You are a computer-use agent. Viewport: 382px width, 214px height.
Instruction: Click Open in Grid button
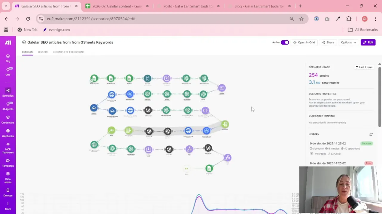point(304,42)
